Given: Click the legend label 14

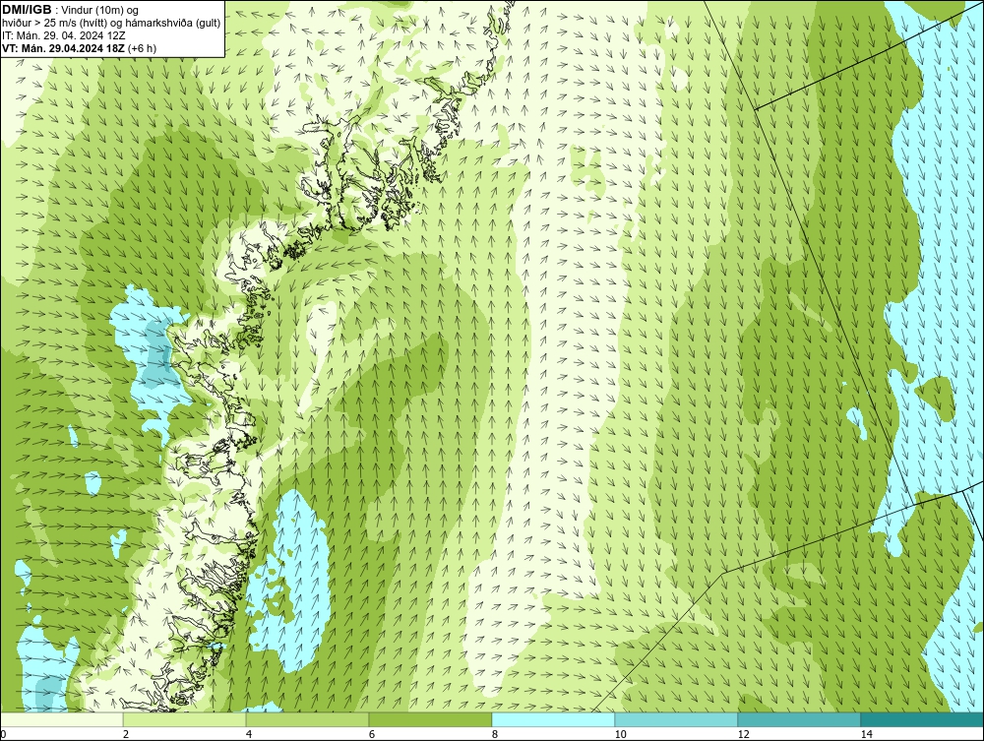Looking at the screenshot, I should [867, 734].
